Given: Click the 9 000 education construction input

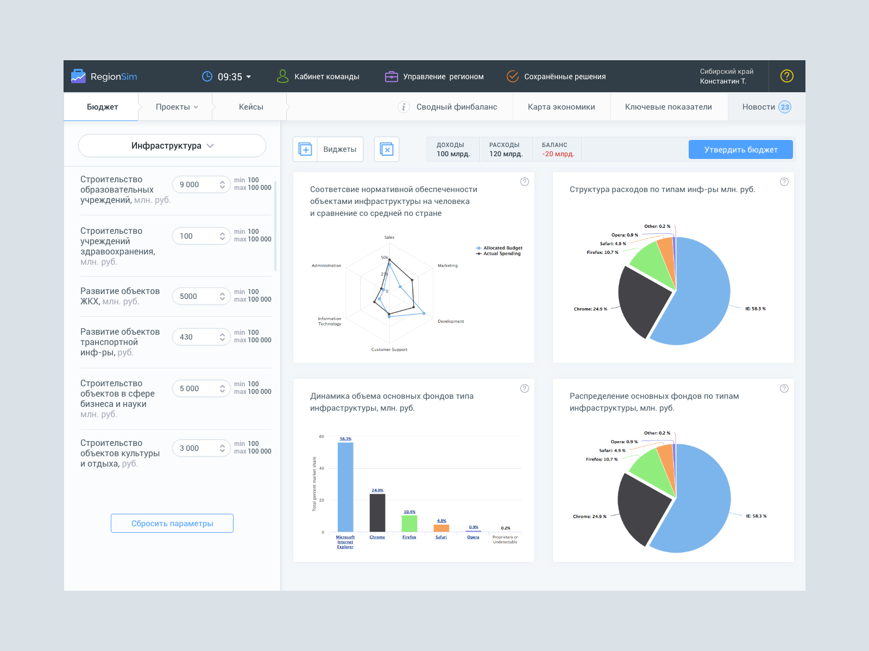Looking at the screenshot, I should pos(201,184).
